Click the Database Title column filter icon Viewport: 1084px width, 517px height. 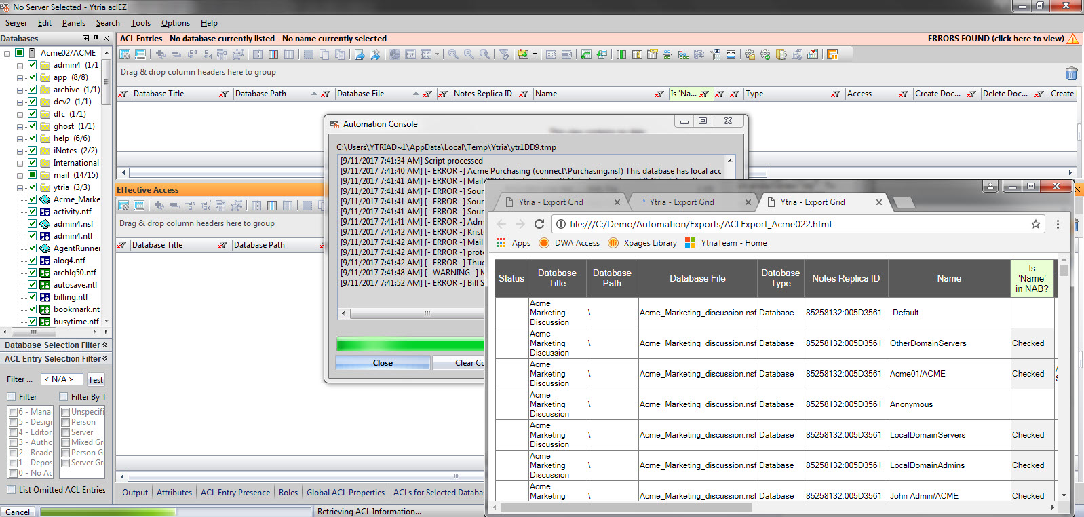click(224, 94)
